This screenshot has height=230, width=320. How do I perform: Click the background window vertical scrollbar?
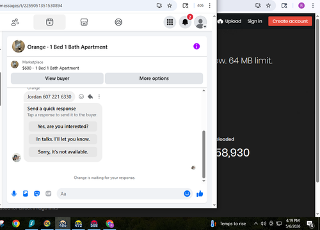point(317,100)
